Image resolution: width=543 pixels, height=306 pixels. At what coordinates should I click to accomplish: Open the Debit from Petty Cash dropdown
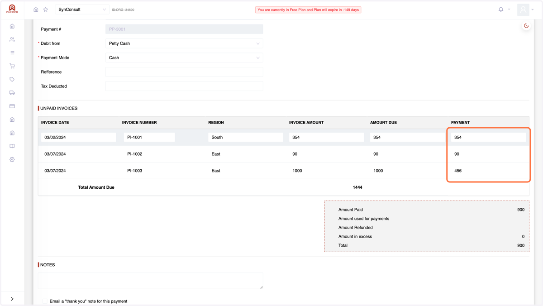click(184, 43)
